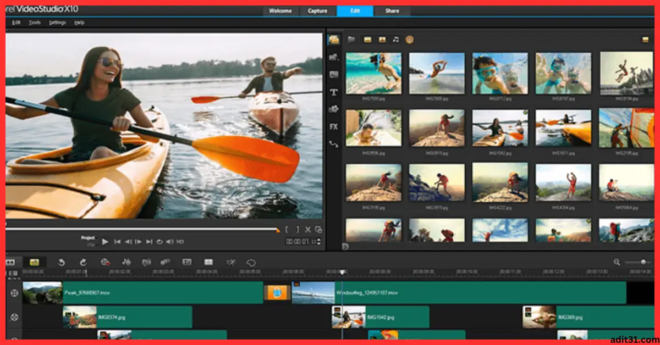Set mark-in point with left bracket
Screen dimensions: 660x345
pos(287,230)
